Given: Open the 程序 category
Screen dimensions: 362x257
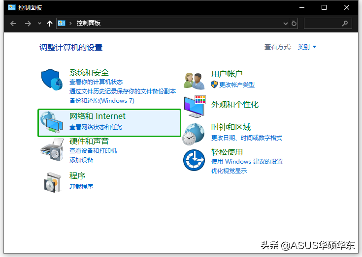Looking at the screenshot, I should point(77,176).
